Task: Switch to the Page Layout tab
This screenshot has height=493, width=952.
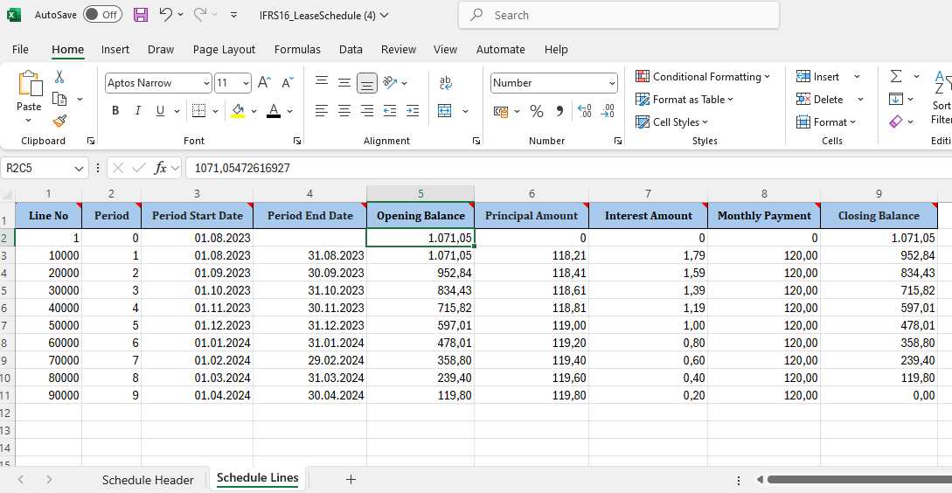Action: [x=224, y=49]
